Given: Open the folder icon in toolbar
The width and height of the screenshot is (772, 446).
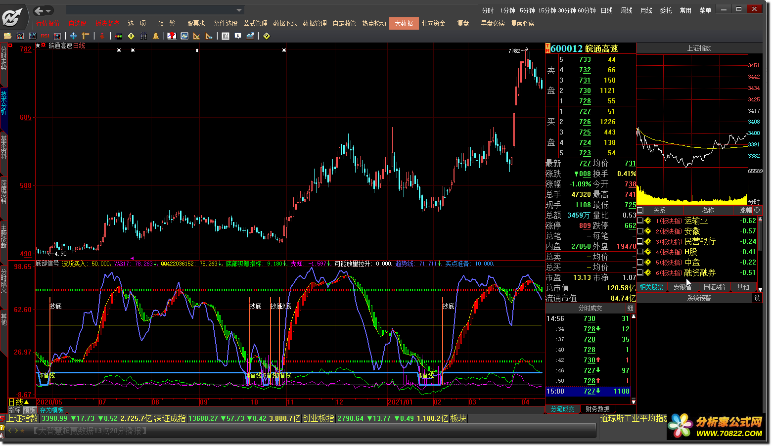Looking at the screenshot, I should point(7,36).
